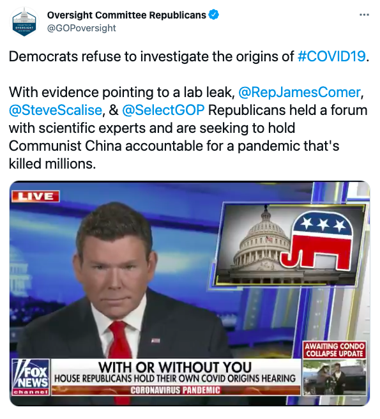Open the @GOPoversight handle link
Screen dimensions: 380x419
pyautogui.click(x=82, y=28)
